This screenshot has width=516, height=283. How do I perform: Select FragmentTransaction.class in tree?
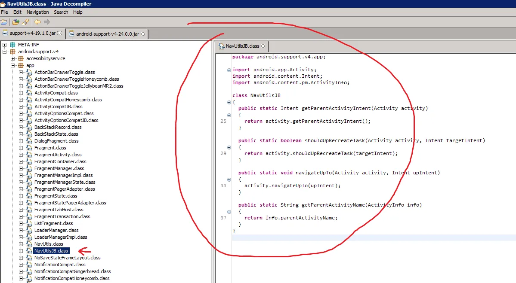pos(62,217)
